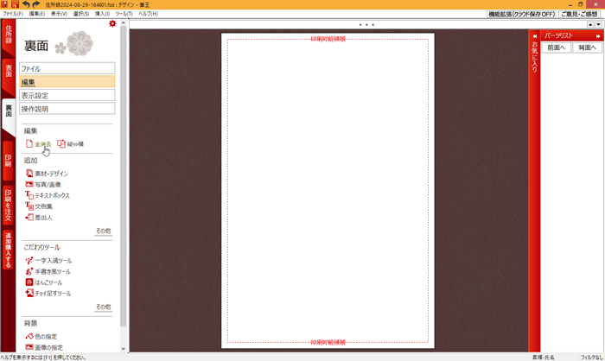Expand パーツリスト panel using right double arrow

(598, 36)
